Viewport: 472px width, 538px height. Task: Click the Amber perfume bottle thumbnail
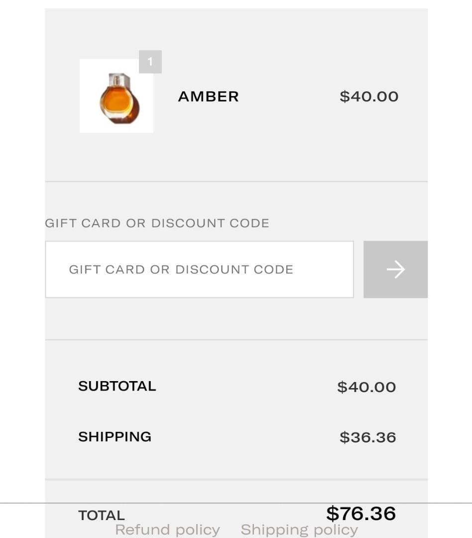[x=119, y=98]
